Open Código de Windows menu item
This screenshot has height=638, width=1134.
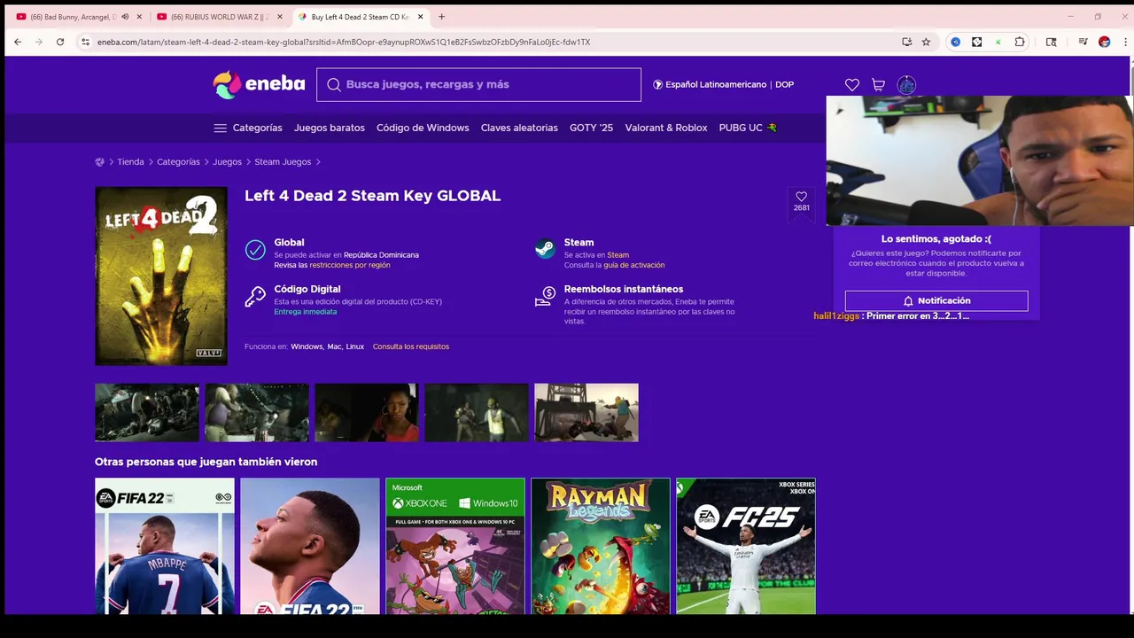[423, 128]
